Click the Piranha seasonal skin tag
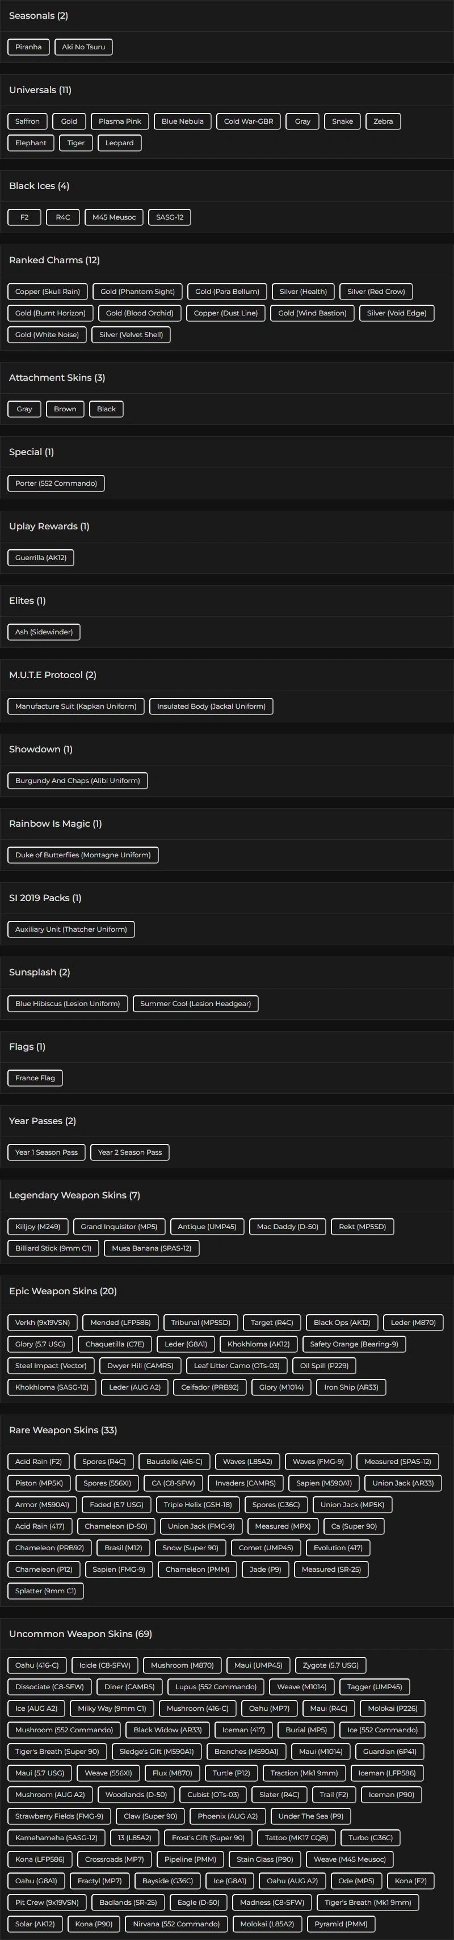The image size is (454, 1940). 28,47
